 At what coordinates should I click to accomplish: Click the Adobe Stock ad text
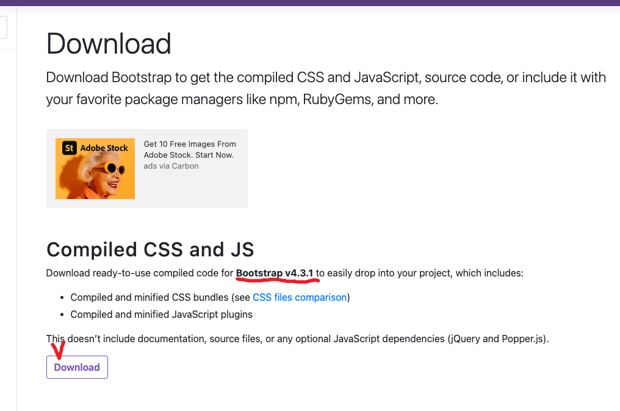pyautogui.click(x=190, y=150)
